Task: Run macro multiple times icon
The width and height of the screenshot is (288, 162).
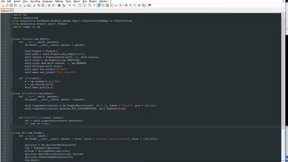Action: [x=139, y=5]
